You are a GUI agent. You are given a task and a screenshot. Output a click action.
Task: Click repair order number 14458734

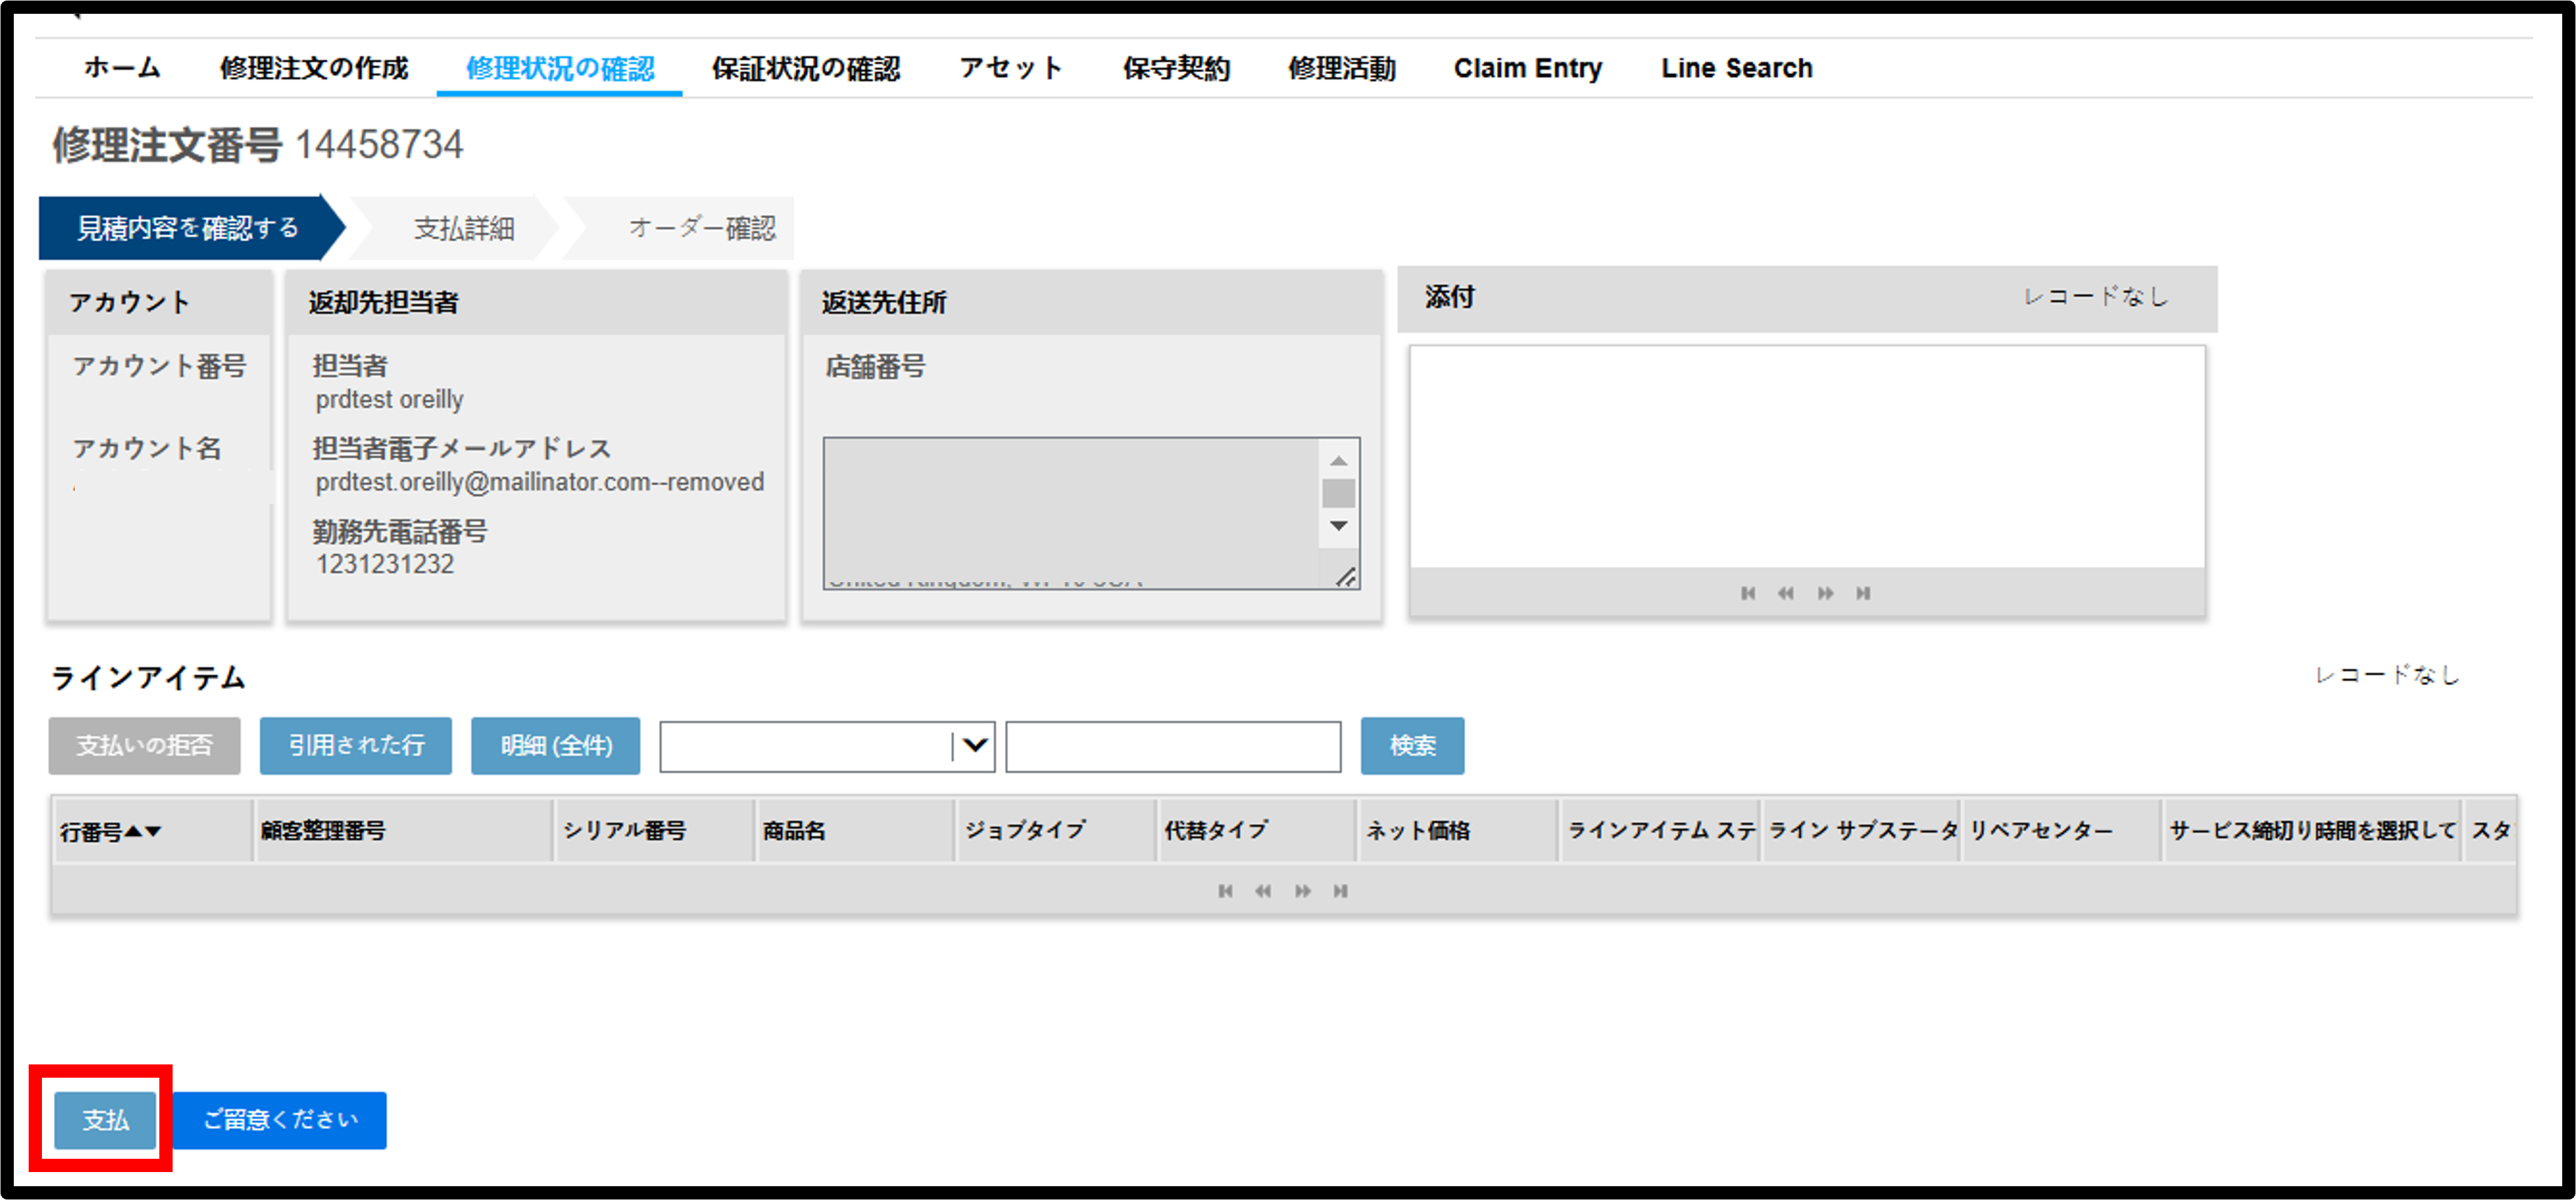[379, 145]
